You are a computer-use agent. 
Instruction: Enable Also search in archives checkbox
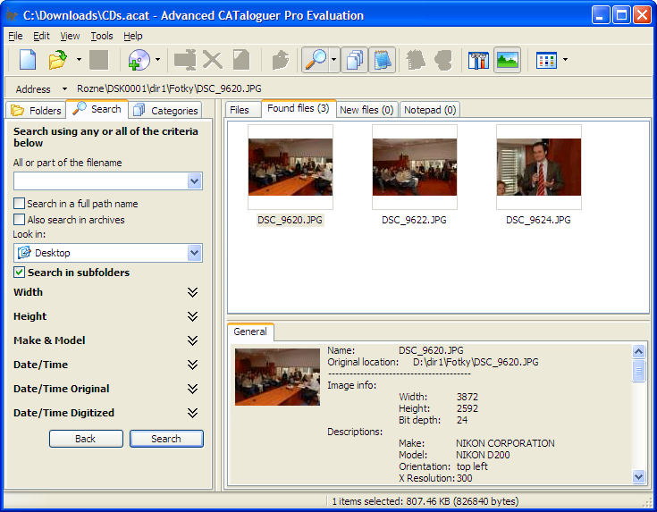pos(20,220)
